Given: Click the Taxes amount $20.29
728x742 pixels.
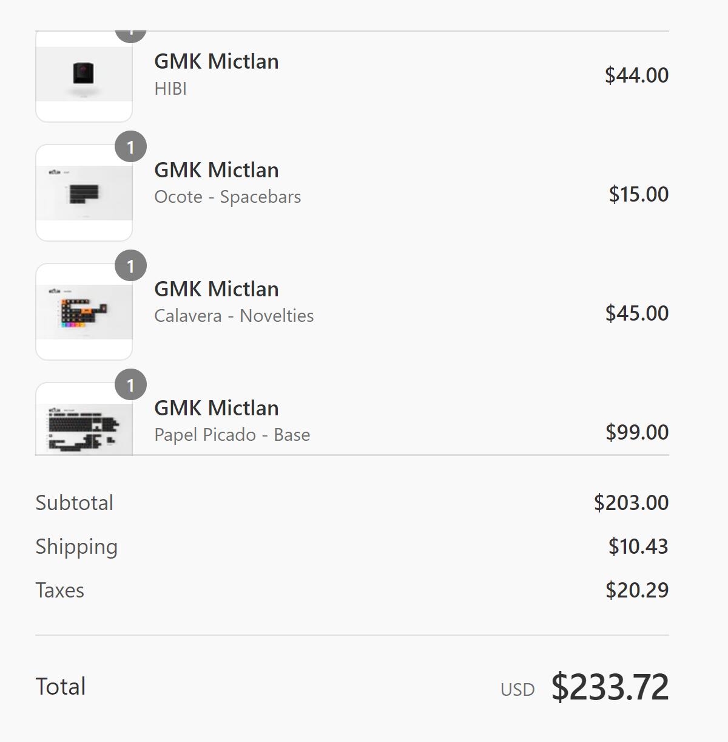Looking at the screenshot, I should (637, 590).
